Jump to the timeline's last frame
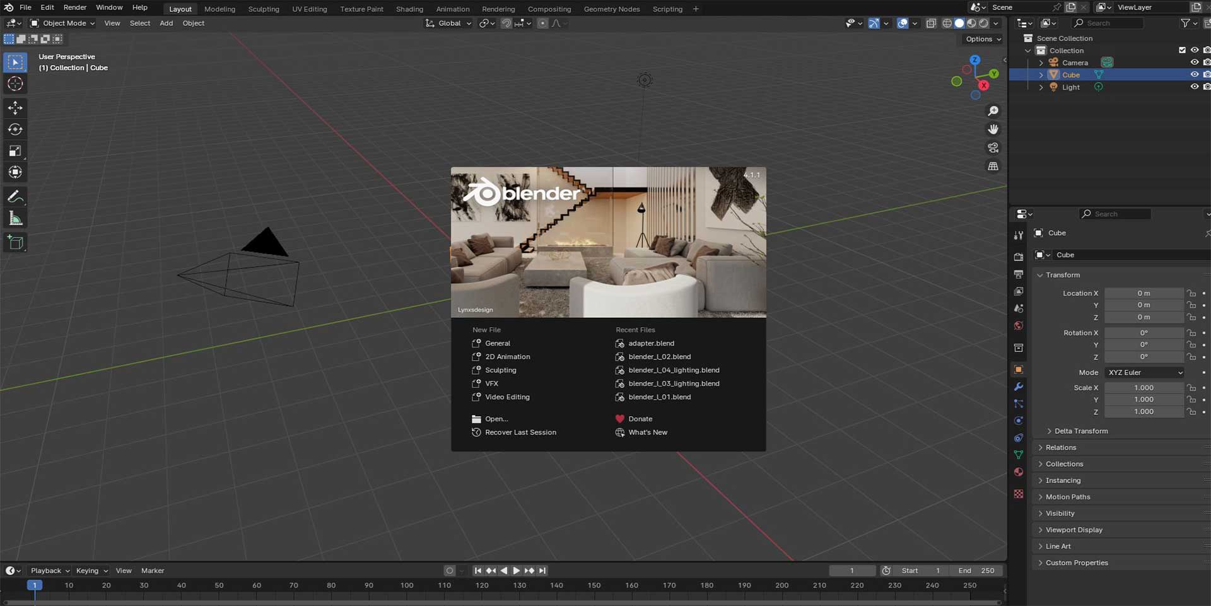 [x=542, y=571]
